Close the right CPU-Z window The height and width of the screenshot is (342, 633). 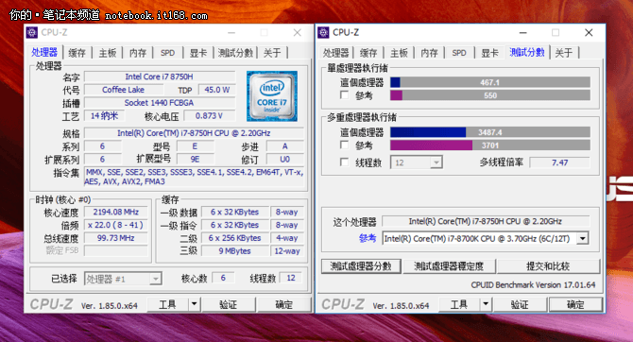tap(589, 33)
